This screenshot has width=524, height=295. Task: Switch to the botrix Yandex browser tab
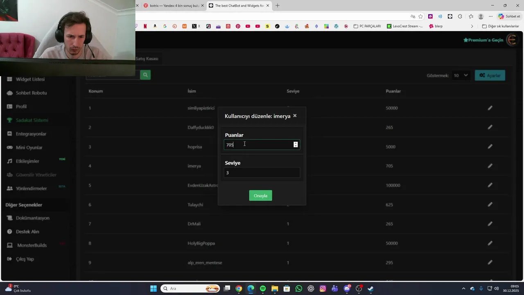(174, 6)
